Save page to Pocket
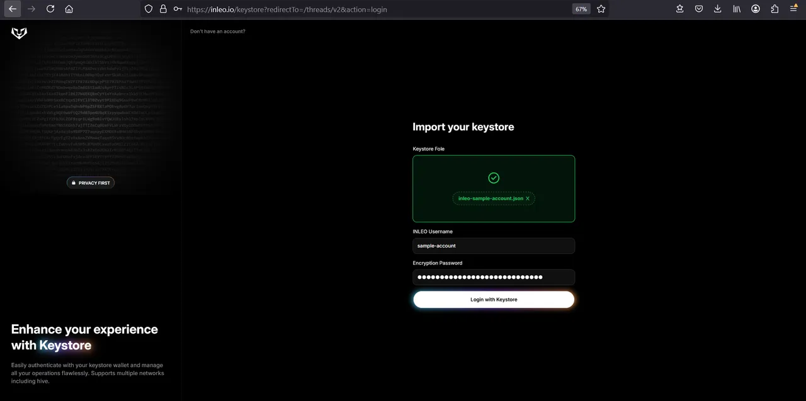This screenshot has height=401, width=806. pos(699,9)
